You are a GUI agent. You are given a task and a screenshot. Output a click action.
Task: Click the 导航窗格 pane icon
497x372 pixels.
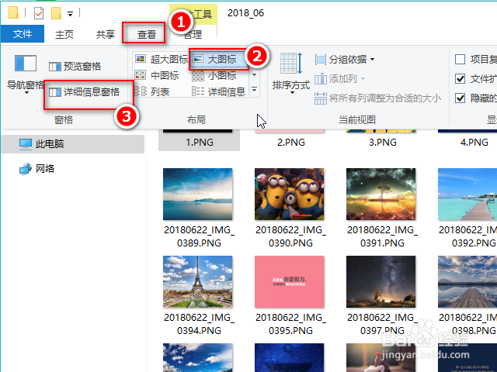(x=26, y=63)
